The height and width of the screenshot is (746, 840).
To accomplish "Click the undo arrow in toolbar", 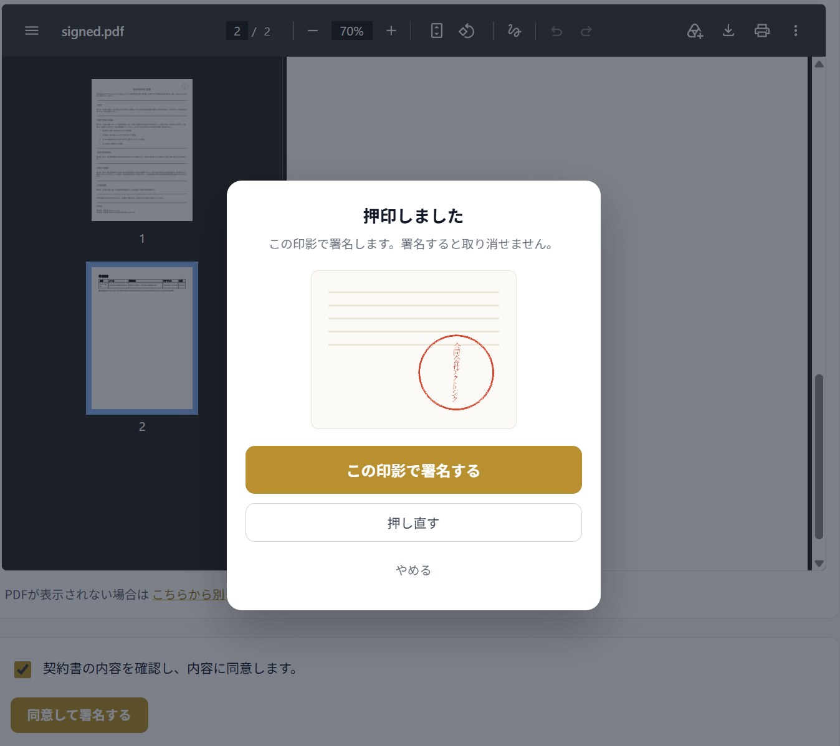I will pyautogui.click(x=556, y=31).
